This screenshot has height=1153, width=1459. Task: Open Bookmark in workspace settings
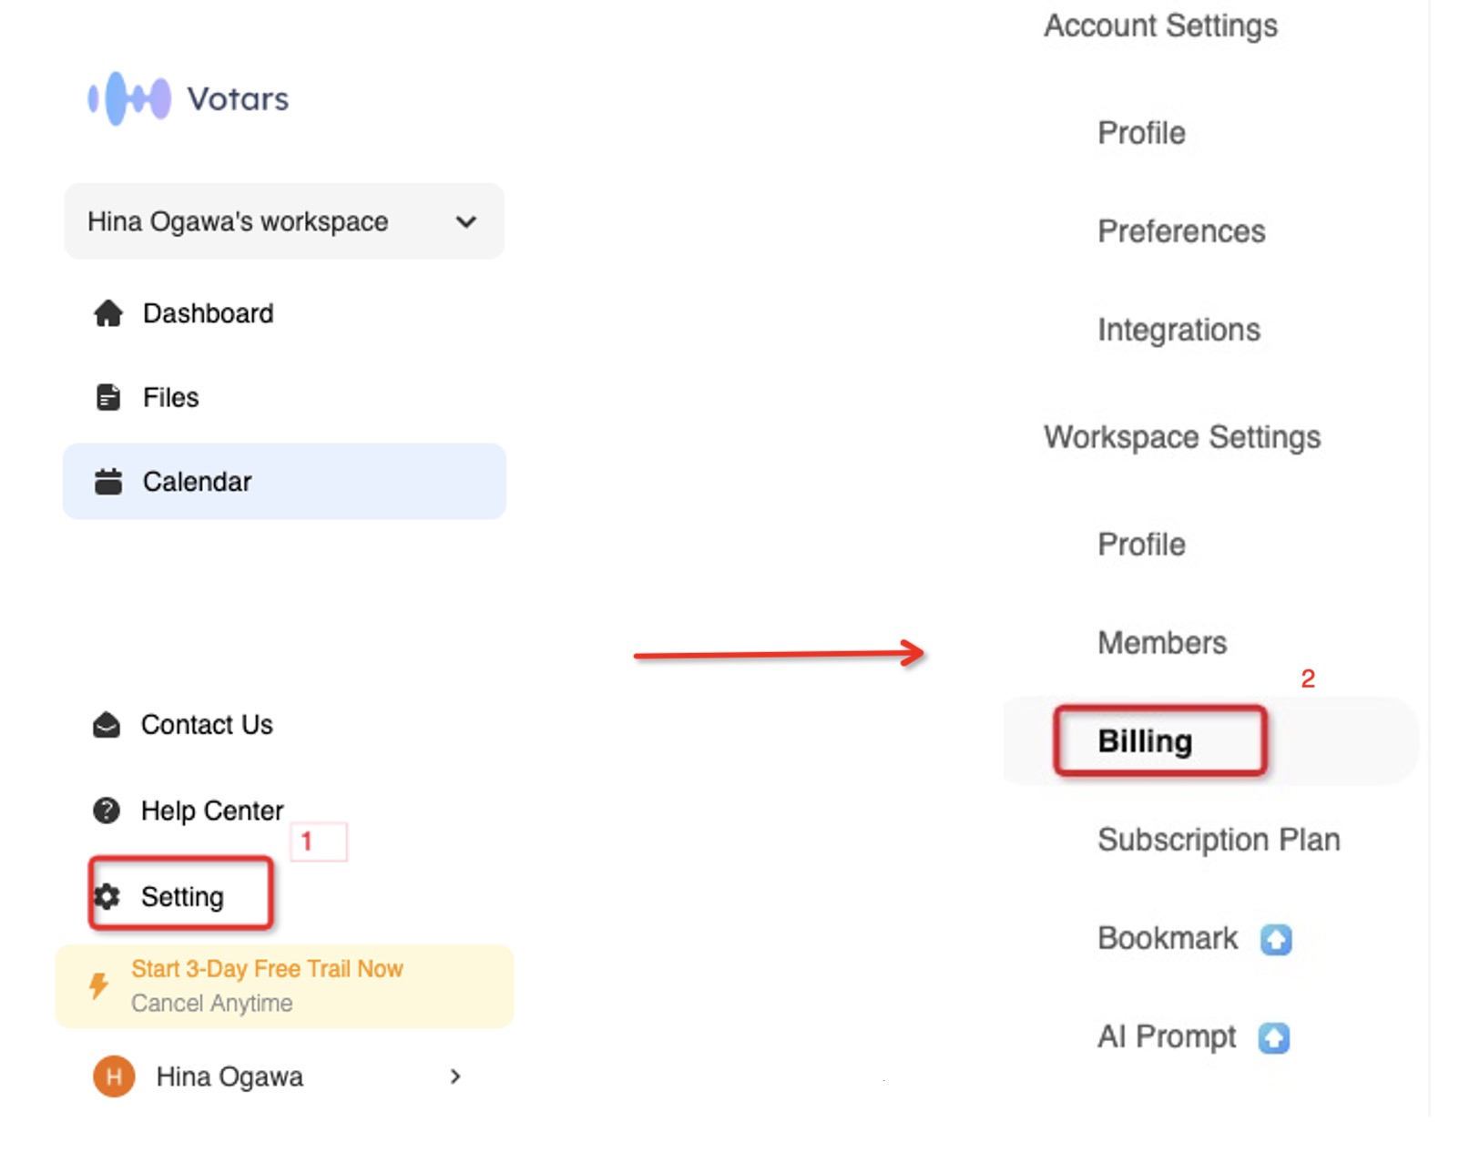(x=1168, y=938)
